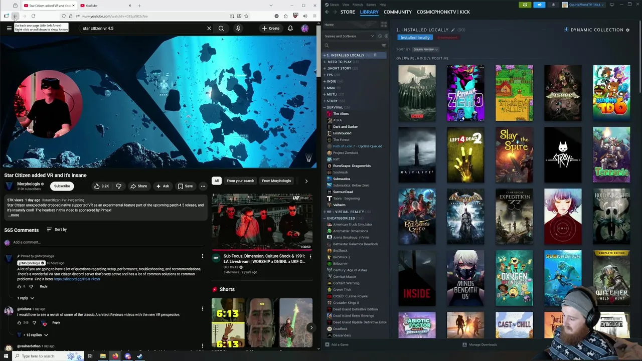Clear the YouTube search box text
Viewport: 642px width, 361px height.
[209, 29]
